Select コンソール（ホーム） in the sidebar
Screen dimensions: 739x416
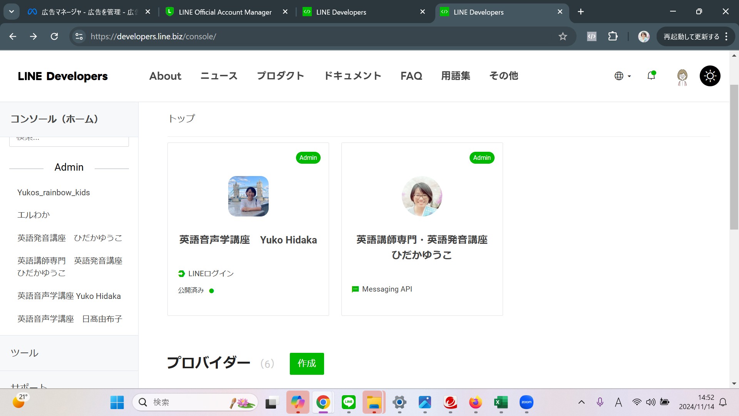(69, 119)
